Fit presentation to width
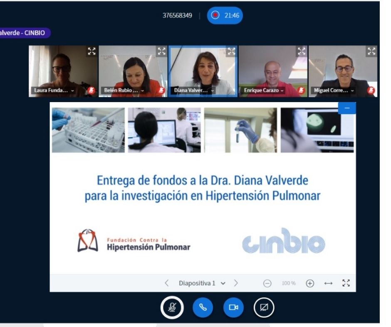Viewport: 391px width, 327px height. 328,283
